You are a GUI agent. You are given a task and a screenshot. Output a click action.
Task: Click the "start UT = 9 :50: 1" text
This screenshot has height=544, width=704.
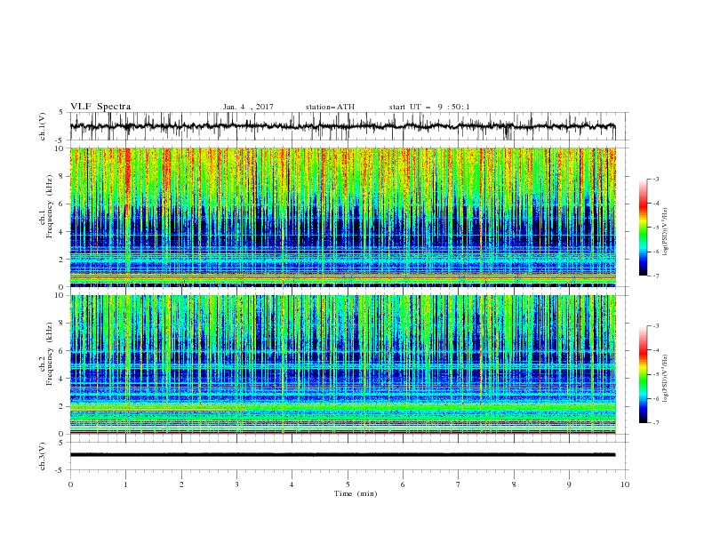[x=429, y=107]
